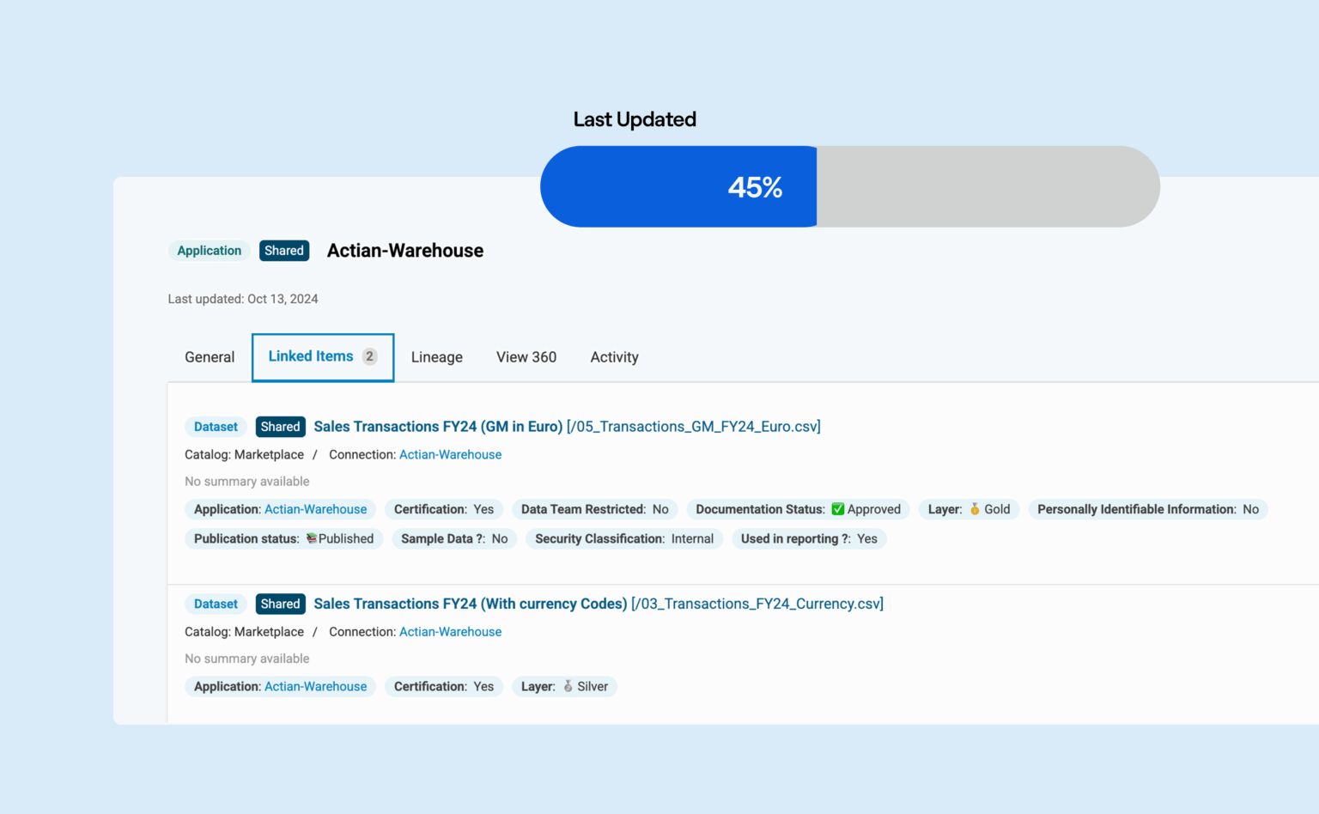Click 'Last updated: Oct 13, 2024' text
This screenshot has width=1319, height=814.
click(x=243, y=299)
